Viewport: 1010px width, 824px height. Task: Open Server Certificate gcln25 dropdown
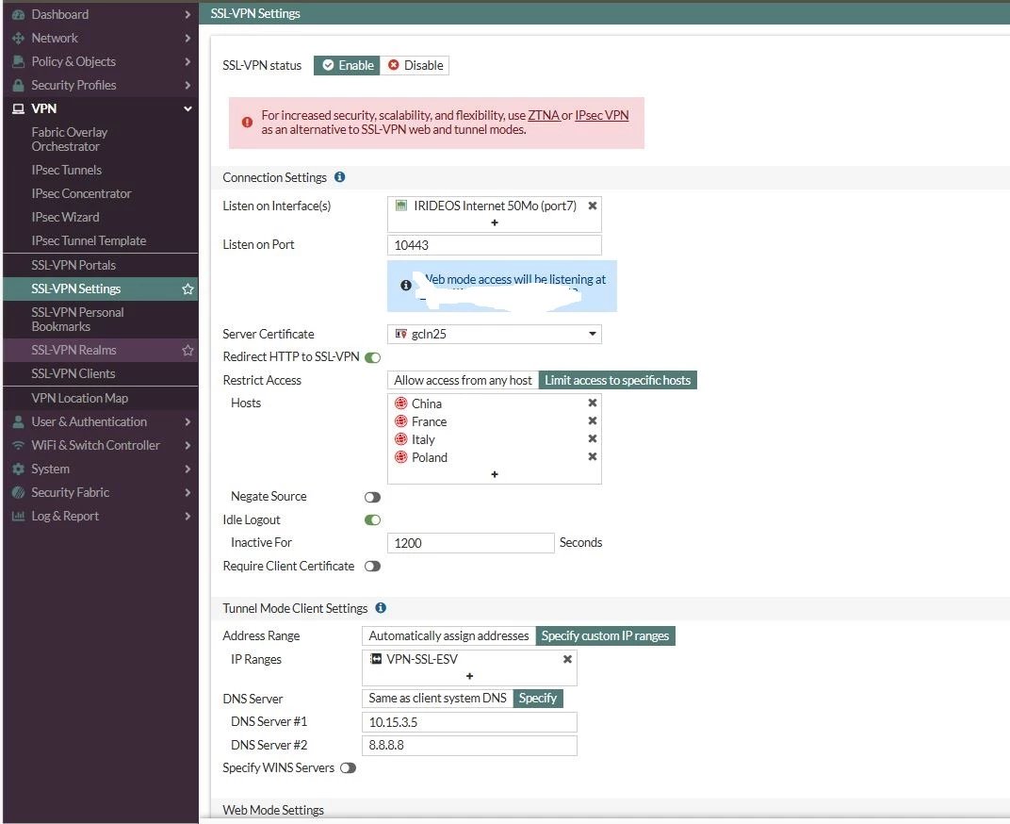pos(495,334)
